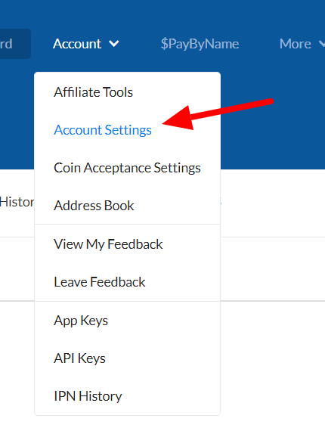Click the partially hidden Dashboard tab
This screenshot has width=325, height=431.
click(x=15, y=44)
